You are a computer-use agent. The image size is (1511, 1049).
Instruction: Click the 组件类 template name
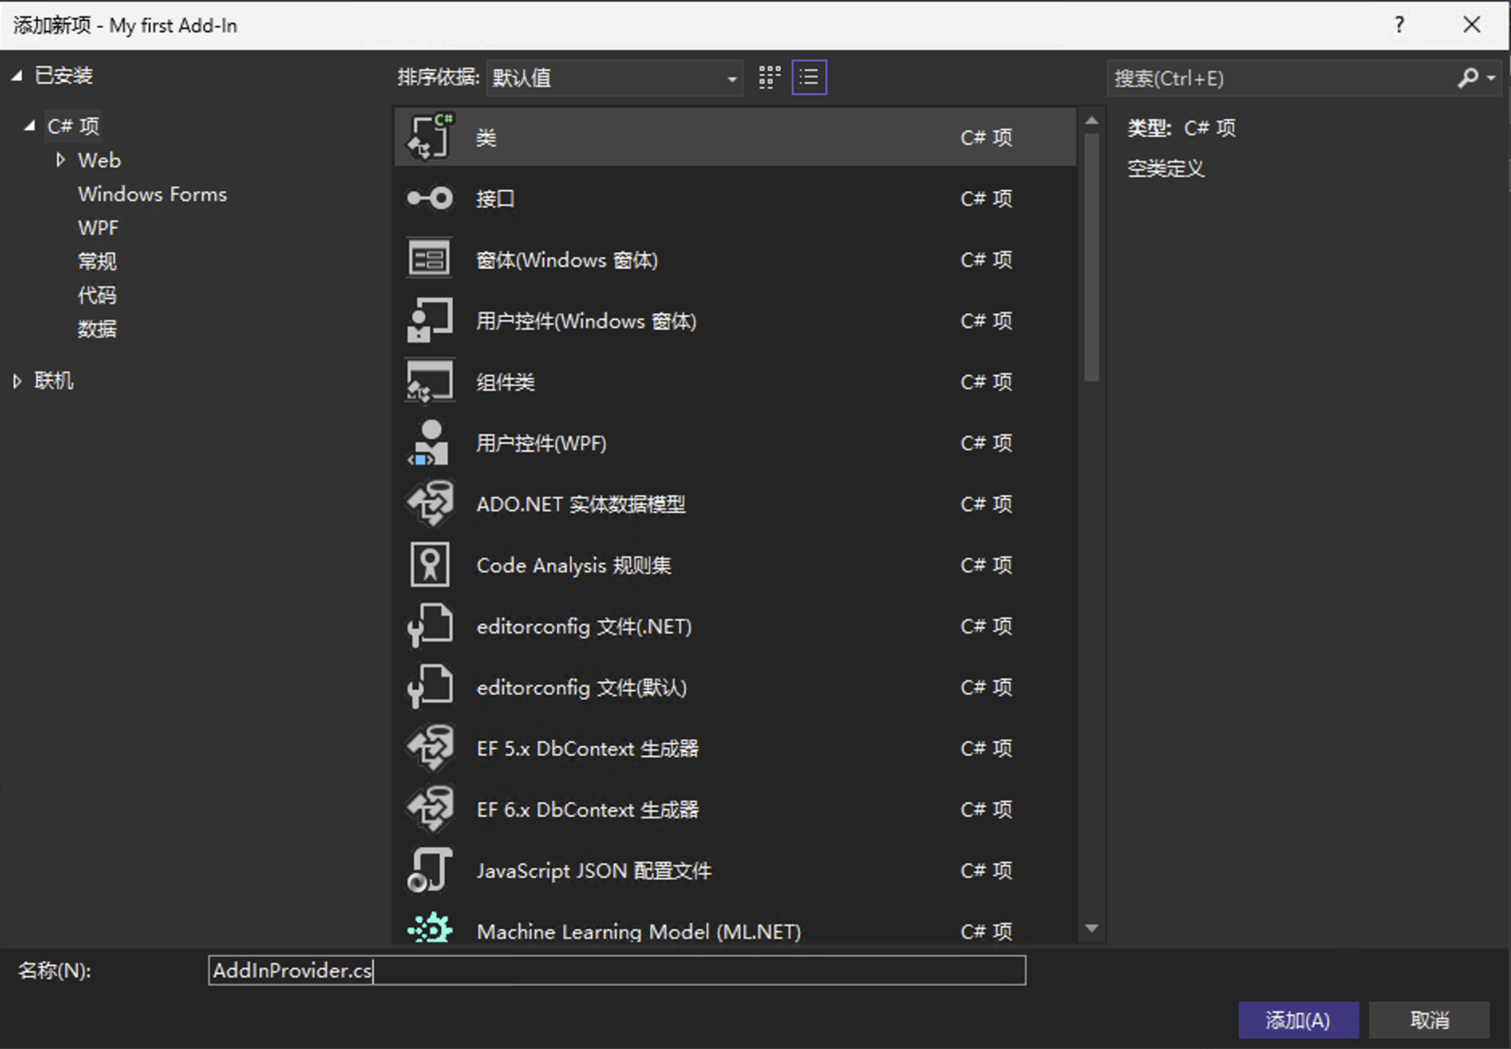(x=505, y=382)
